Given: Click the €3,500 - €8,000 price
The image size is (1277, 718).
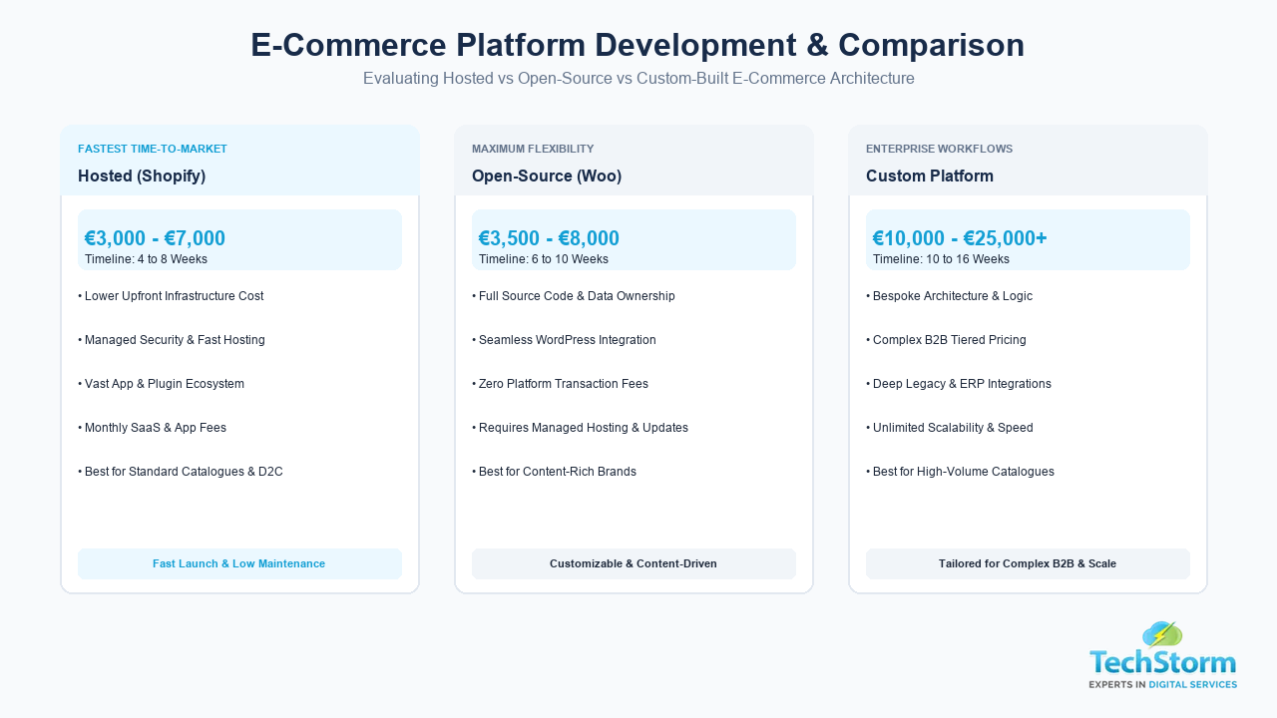Looking at the screenshot, I should 549,238.
